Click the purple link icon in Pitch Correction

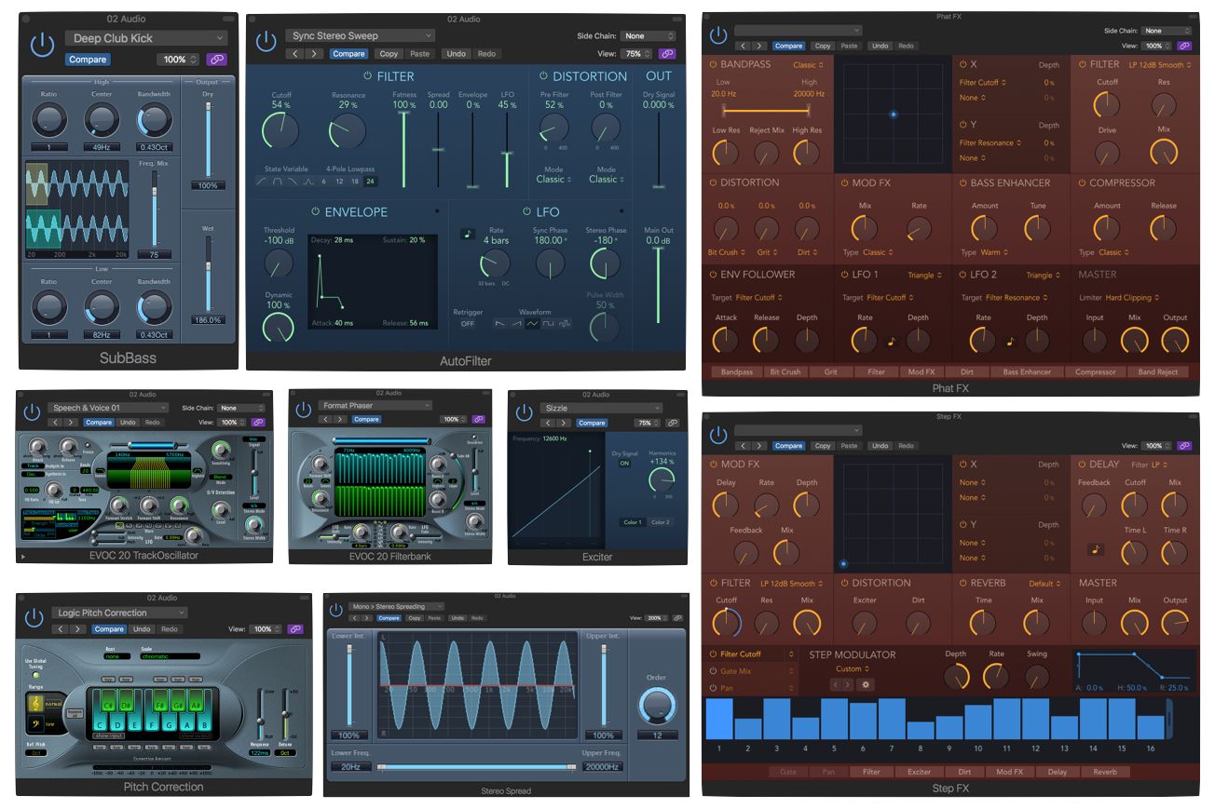(295, 629)
